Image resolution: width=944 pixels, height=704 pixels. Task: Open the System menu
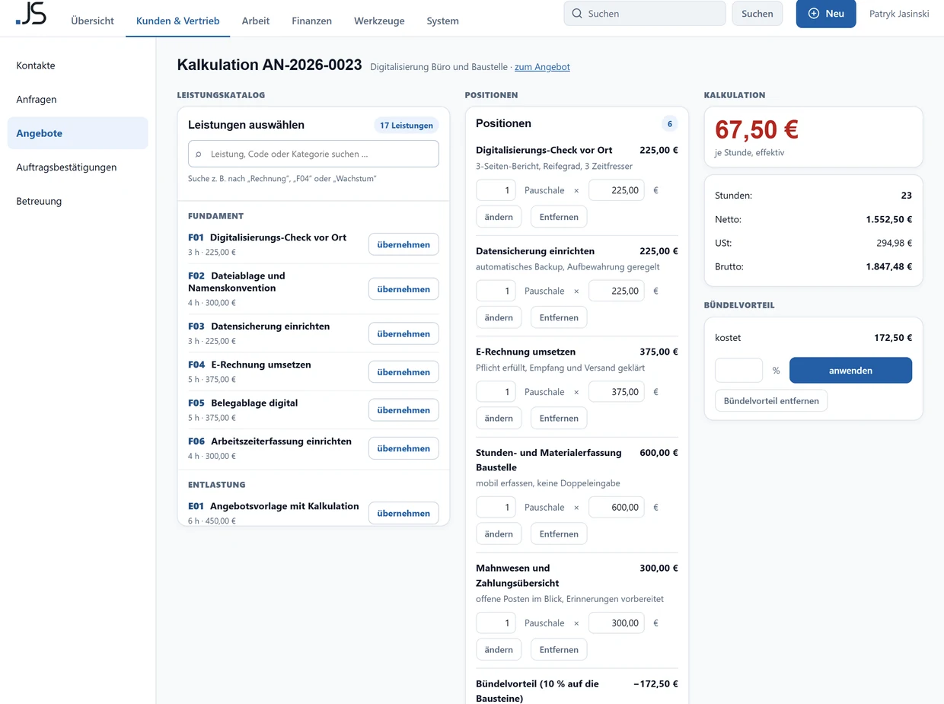pos(442,21)
